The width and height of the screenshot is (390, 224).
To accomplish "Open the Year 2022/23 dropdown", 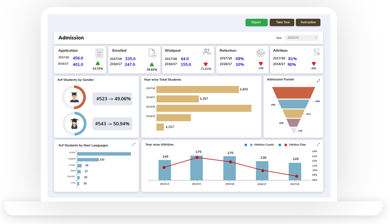I will (302, 38).
